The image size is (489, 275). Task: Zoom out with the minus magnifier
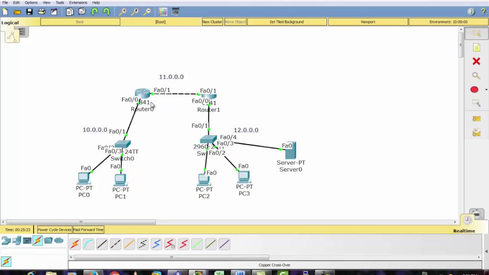click(x=147, y=12)
